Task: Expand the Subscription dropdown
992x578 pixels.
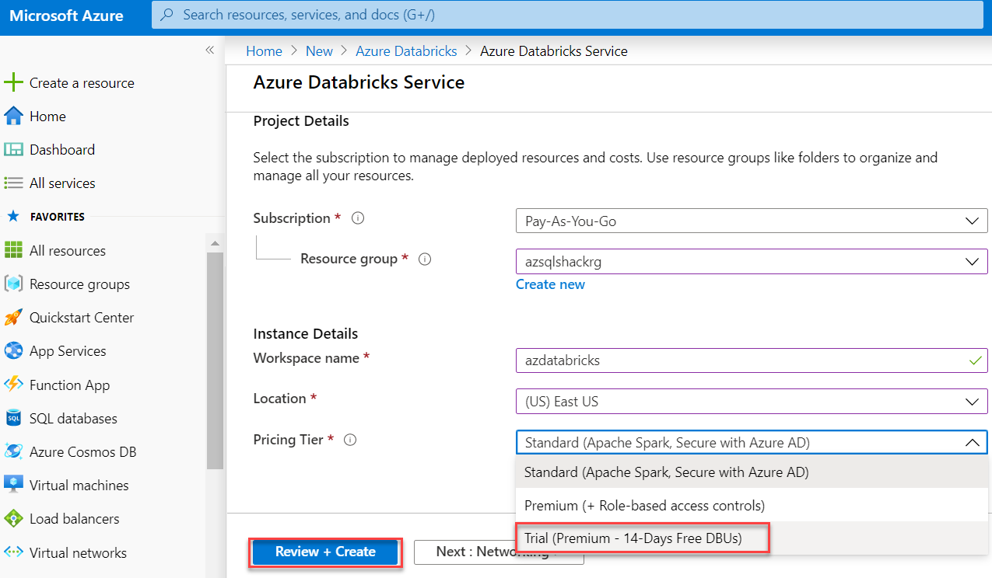Action: (x=751, y=221)
